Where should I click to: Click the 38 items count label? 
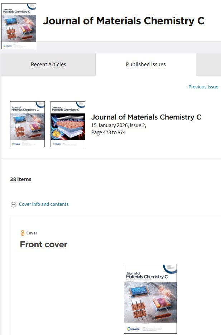click(21, 179)
